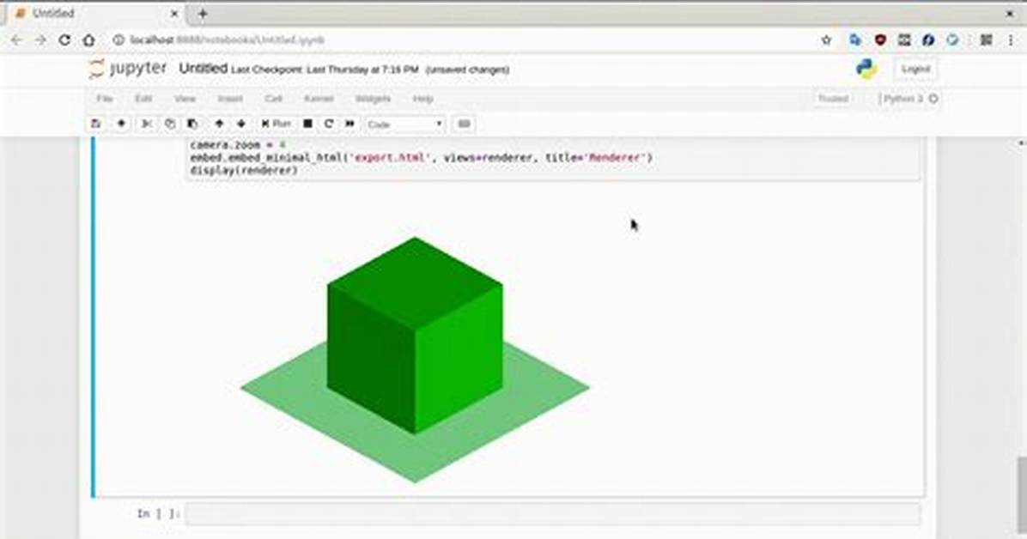Select the Untitled browser tab
This screenshot has width=1027, height=539.
[x=95, y=13]
